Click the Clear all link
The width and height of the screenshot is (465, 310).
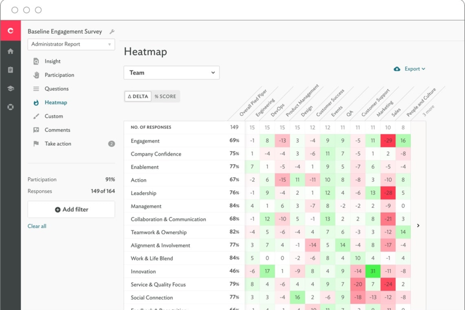tap(37, 226)
